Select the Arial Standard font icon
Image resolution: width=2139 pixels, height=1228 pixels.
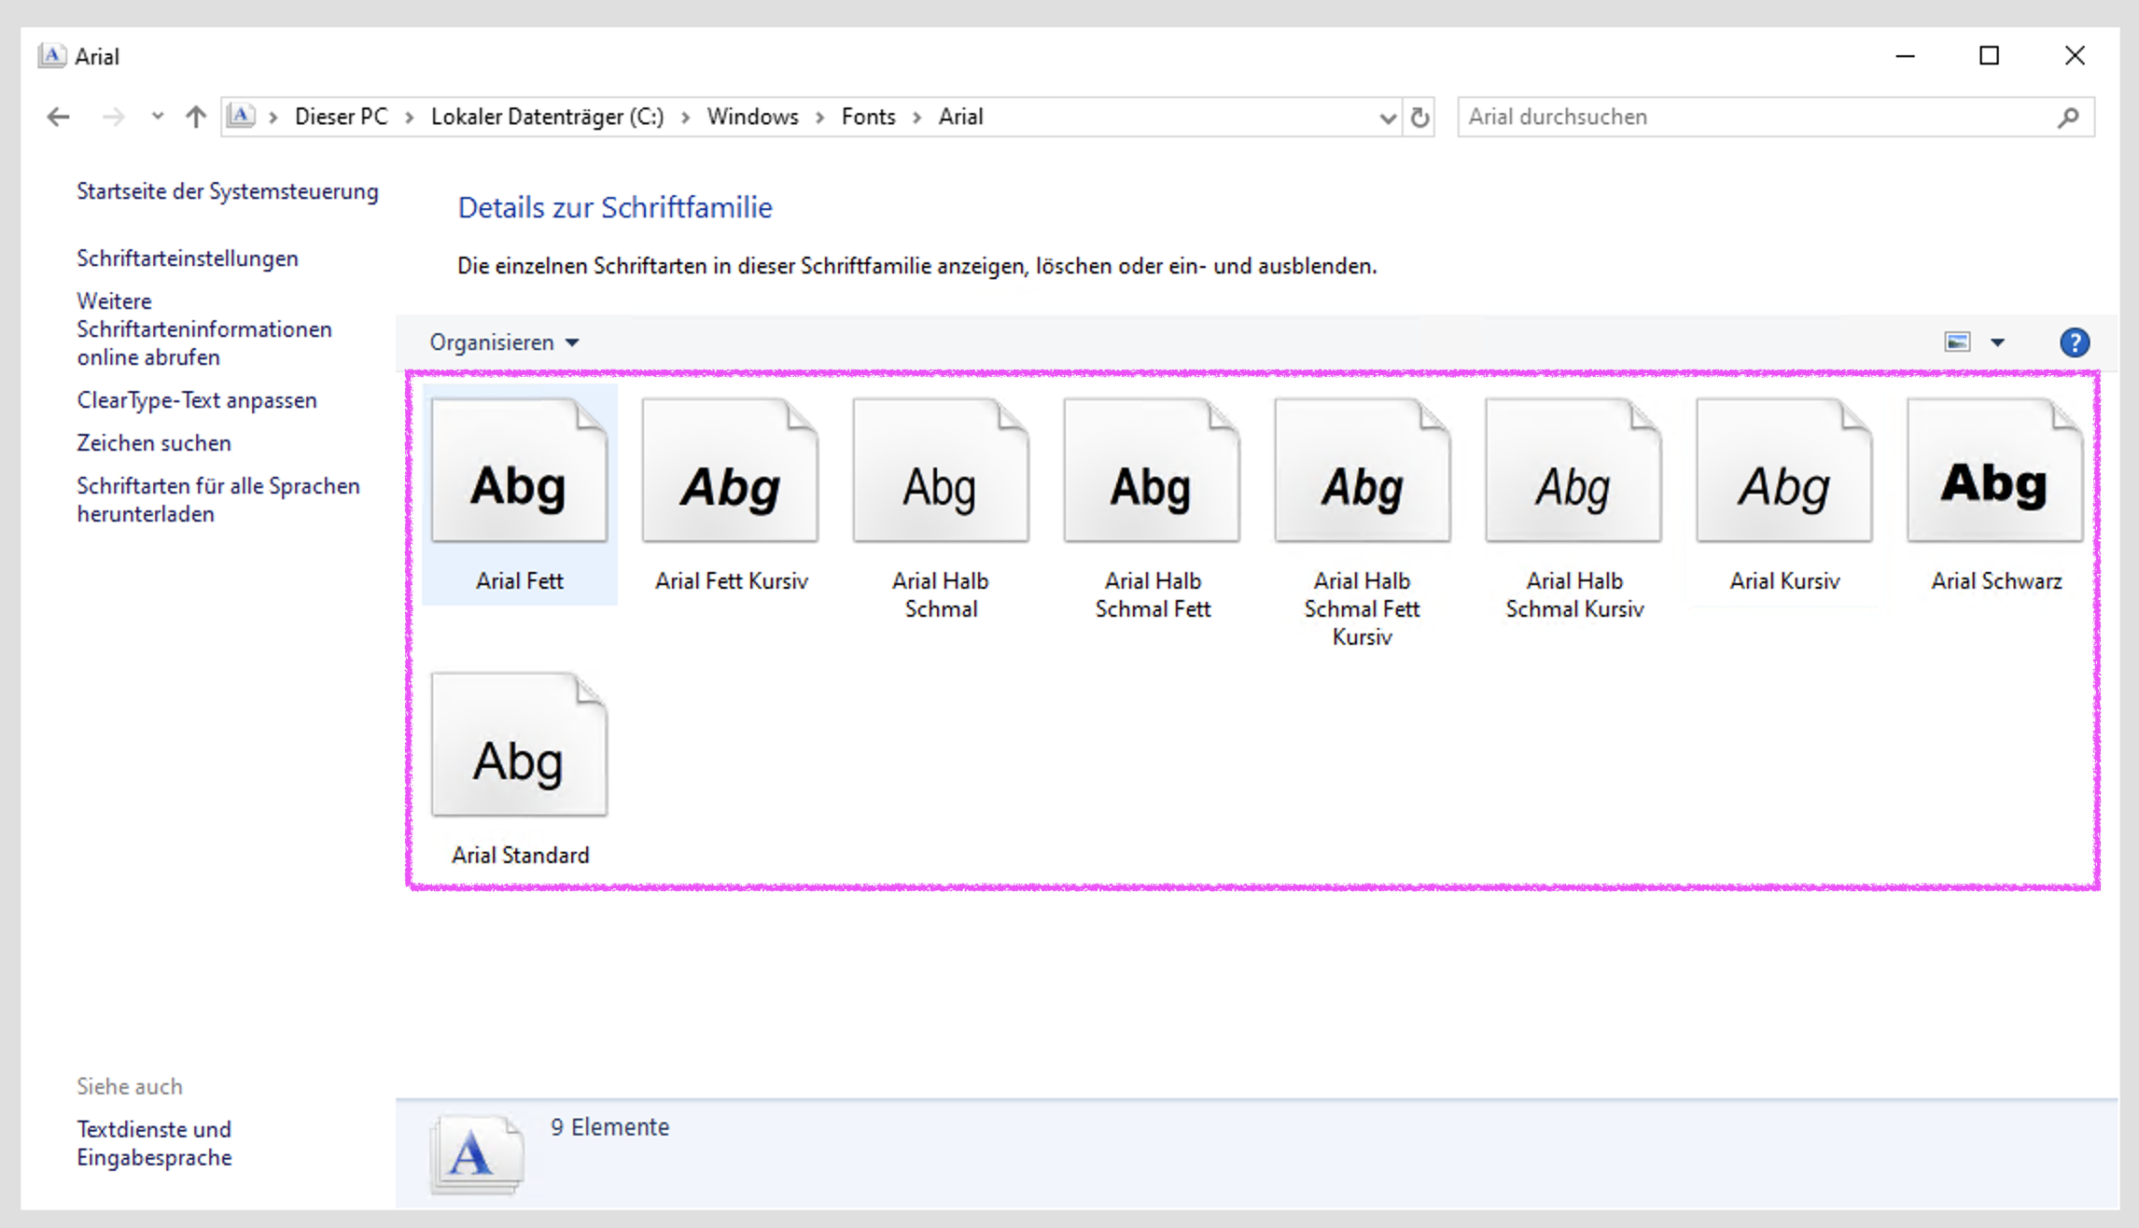tap(519, 745)
